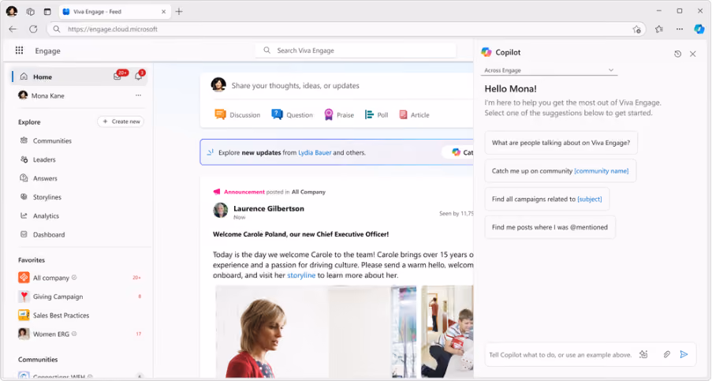Open Mona Kane more options ellipsis
This screenshot has width=712, height=381.
(138, 95)
